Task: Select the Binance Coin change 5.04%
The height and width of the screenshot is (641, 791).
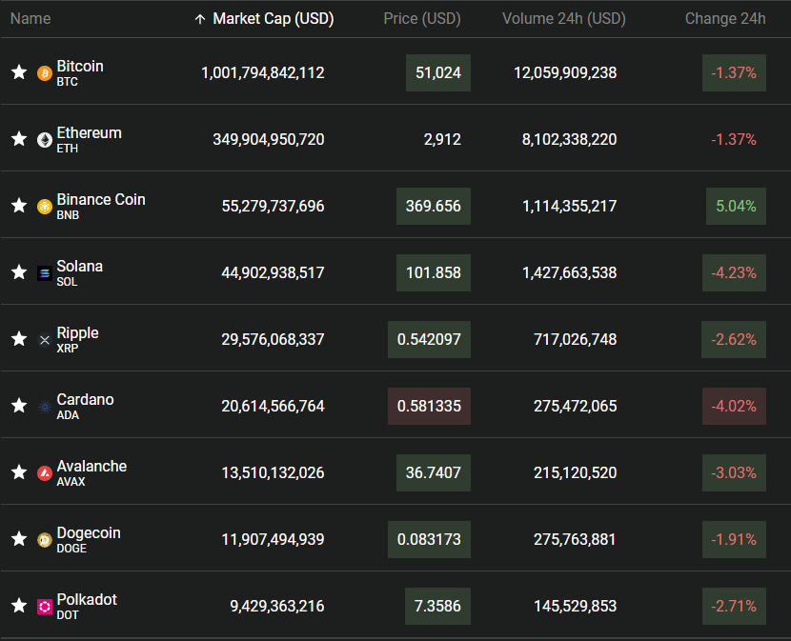Action: (736, 206)
